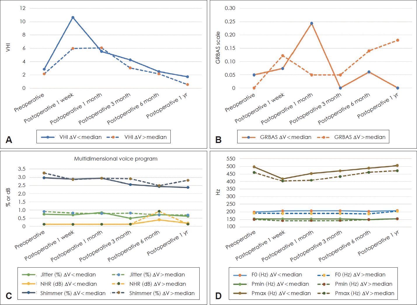Click the solid GRBAS point at Postoperative 6 month
Screen dimensions: 417x305
point(369,72)
